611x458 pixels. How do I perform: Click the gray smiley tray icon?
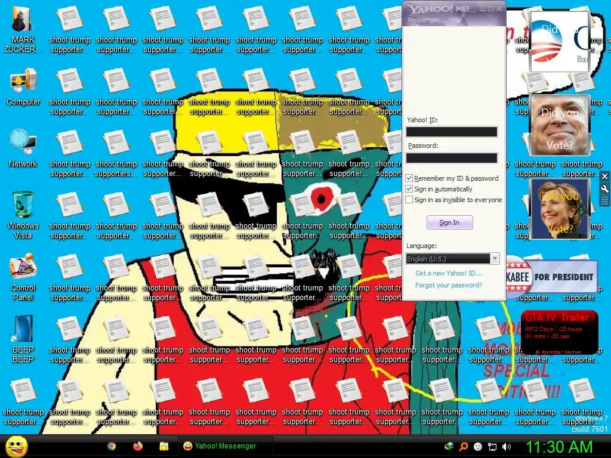(478, 447)
